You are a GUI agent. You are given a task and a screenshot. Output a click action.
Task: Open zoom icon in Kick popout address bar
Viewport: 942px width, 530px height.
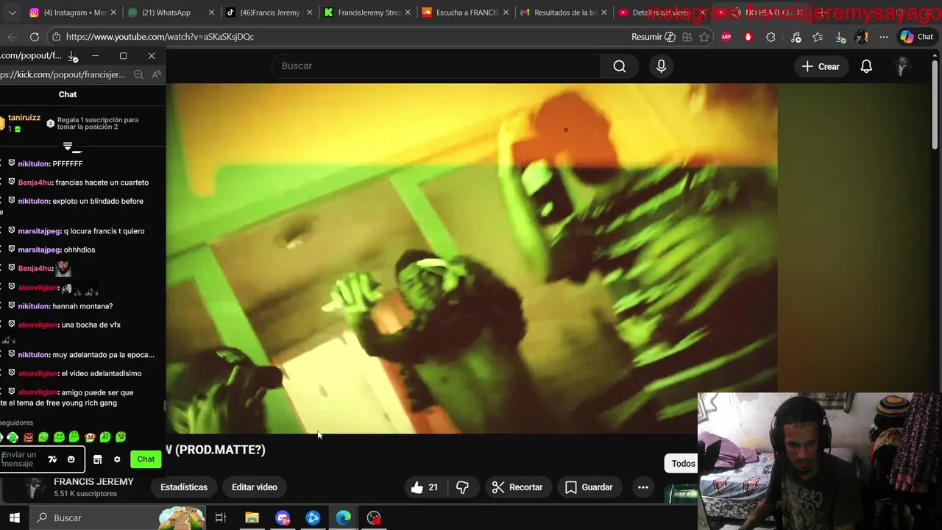pos(138,74)
